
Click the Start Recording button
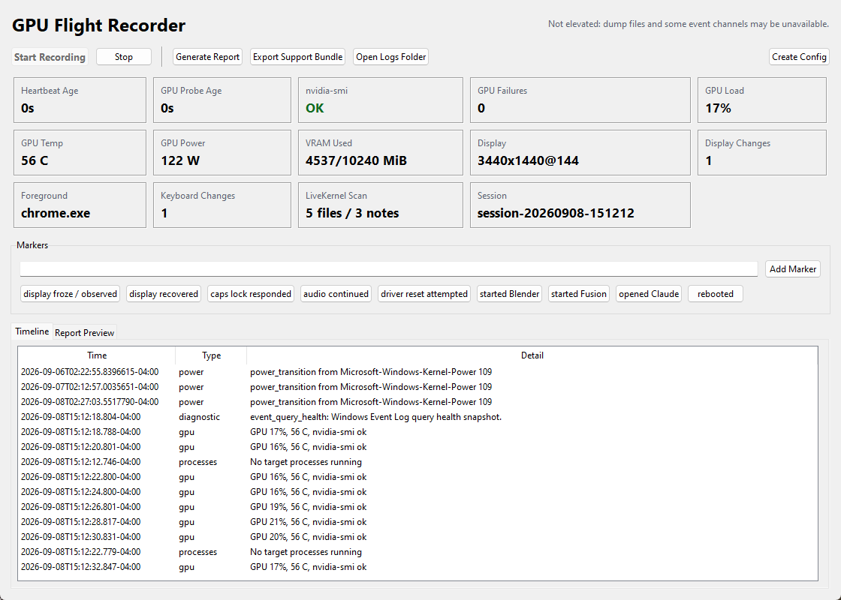(x=50, y=57)
